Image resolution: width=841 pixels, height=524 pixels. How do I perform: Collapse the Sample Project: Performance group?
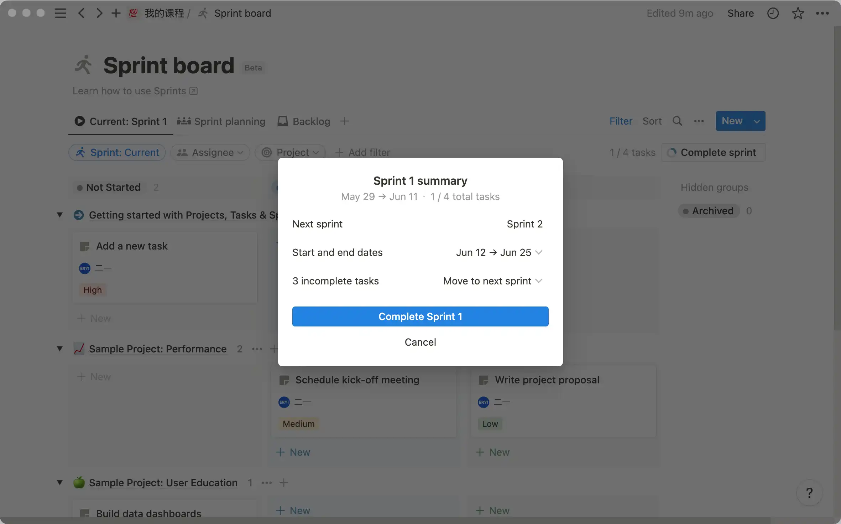(60, 349)
